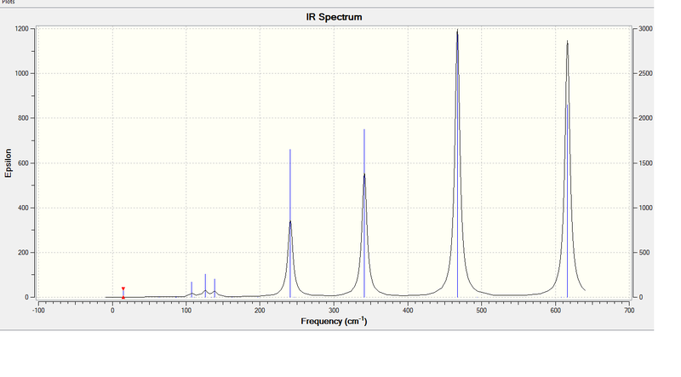Image resolution: width=681 pixels, height=377 pixels.
Task: Click the -100 tick label on frequency axis
Action: point(38,311)
